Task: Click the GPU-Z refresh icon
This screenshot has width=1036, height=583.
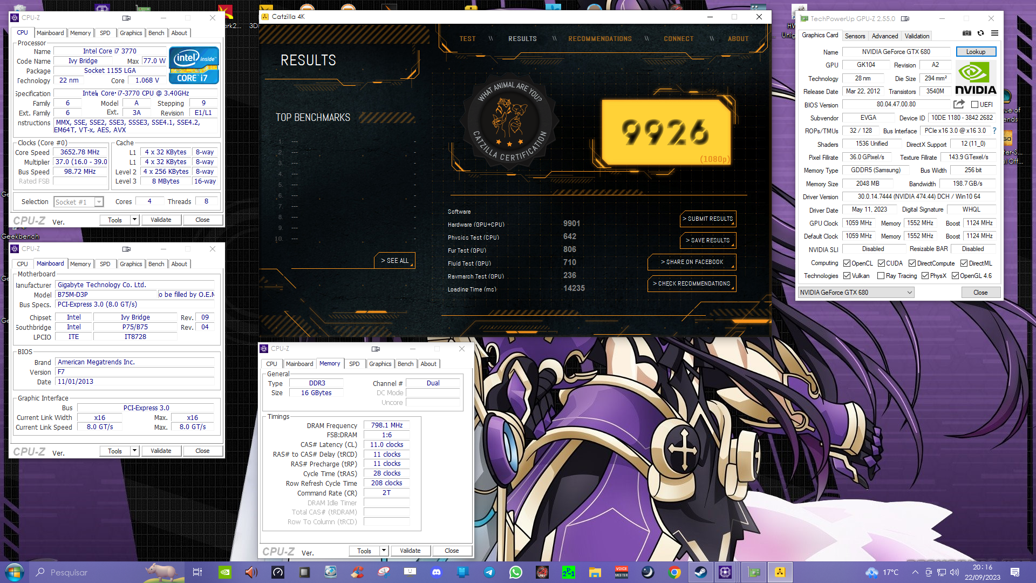Action: pos(981,33)
